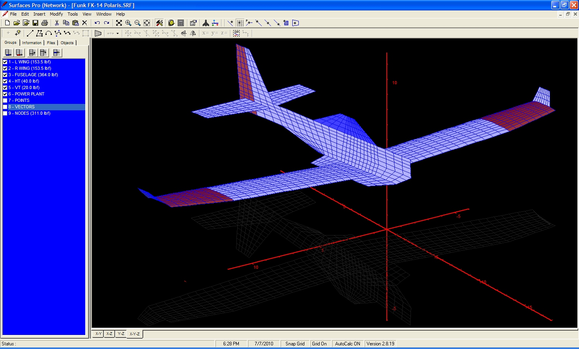Uncheck the 4 - HT checkbox
This screenshot has width=579, height=349.
[5, 81]
